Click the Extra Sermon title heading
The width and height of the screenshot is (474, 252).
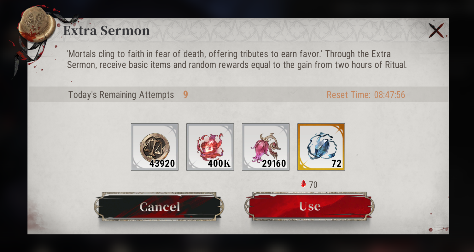tap(106, 31)
